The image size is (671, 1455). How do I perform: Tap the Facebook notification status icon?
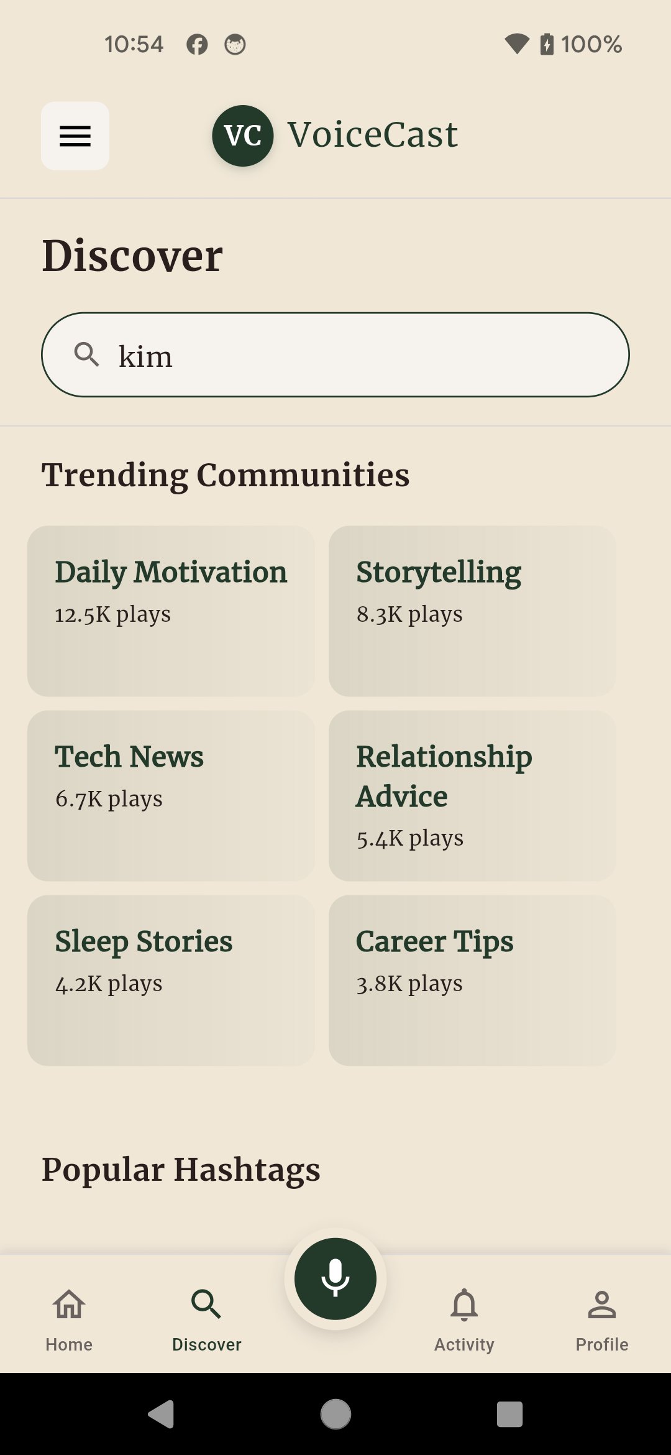pyautogui.click(x=197, y=44)
